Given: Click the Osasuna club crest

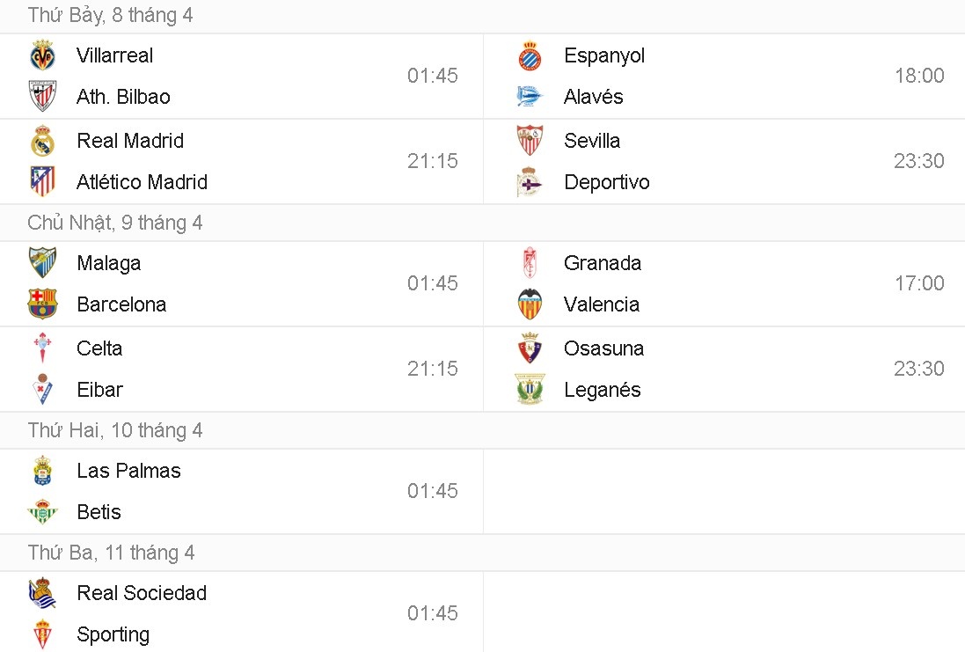Looking at the screenshot, I should pos(530,348).
